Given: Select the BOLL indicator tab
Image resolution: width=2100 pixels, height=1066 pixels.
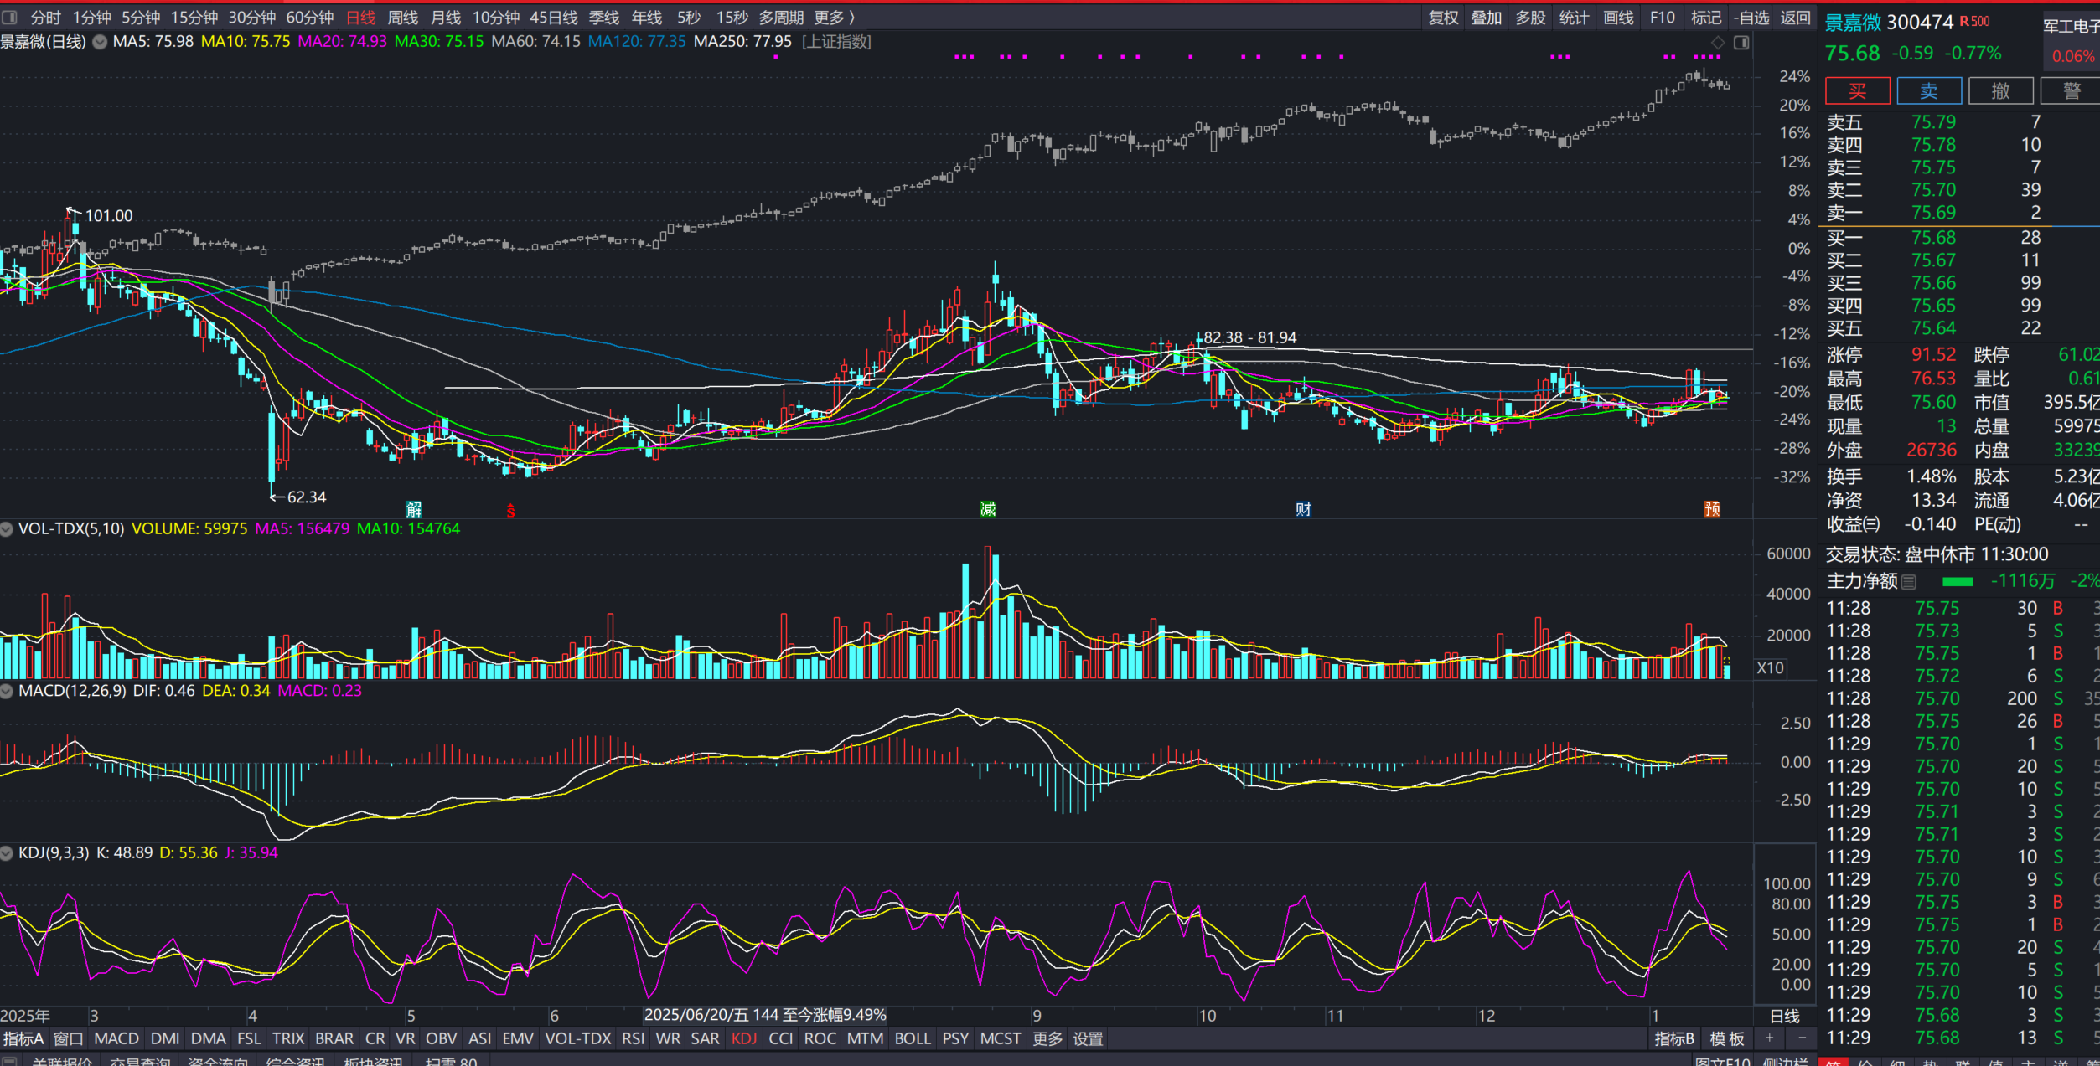Looking at the screenshot, I should tap(912, 1038).
